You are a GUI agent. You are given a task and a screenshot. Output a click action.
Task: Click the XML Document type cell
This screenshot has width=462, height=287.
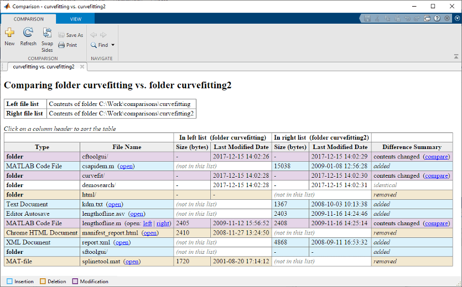[x=42, y=242]
